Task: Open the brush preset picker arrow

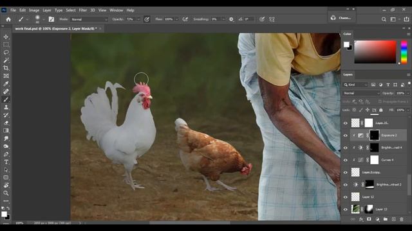Action: pos(43,19)
